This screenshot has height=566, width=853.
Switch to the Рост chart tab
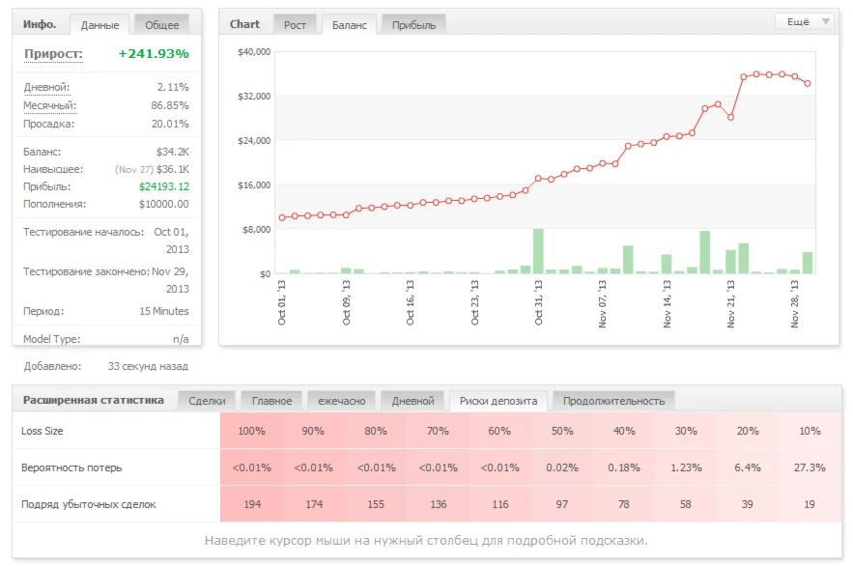(x=295, y=25)
